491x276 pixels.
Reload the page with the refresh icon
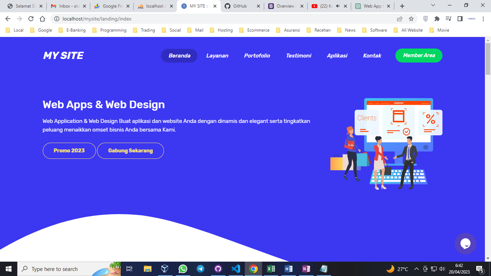[31, 19]
